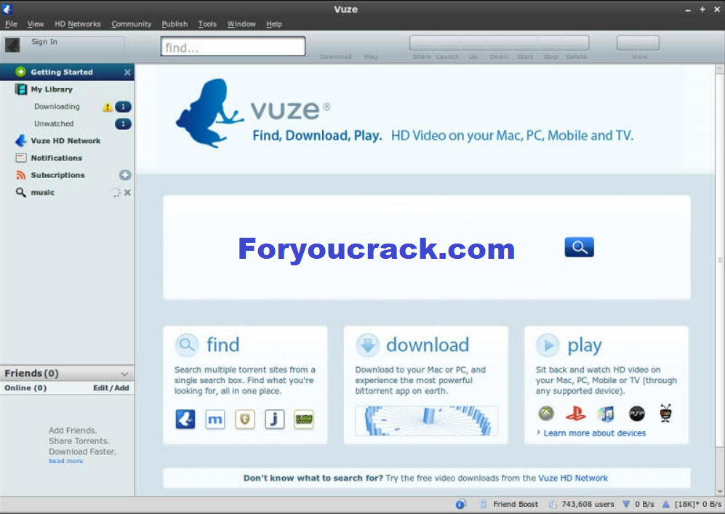Click the orange Subscriptions feed icon
This screenshot has width=725, height=514.
click(21, 175)
